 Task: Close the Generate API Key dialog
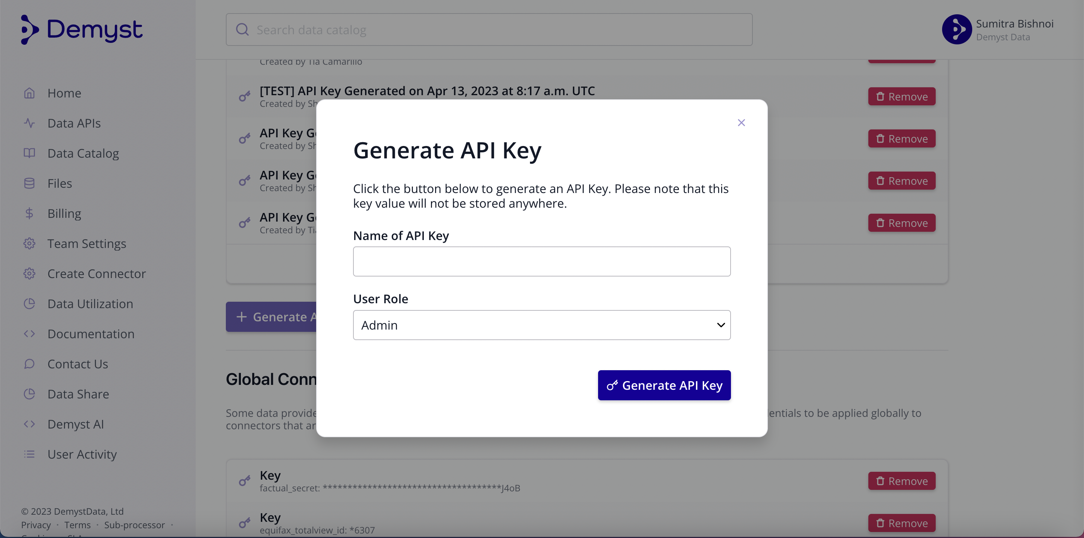tap(741, 122)
